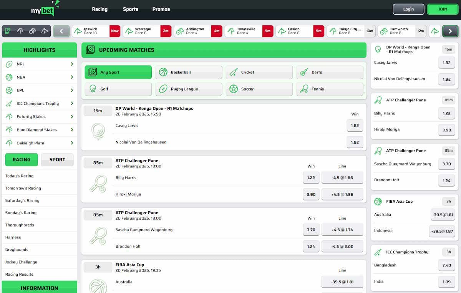Filter upcoming matches by Golf

pos(118,89)
